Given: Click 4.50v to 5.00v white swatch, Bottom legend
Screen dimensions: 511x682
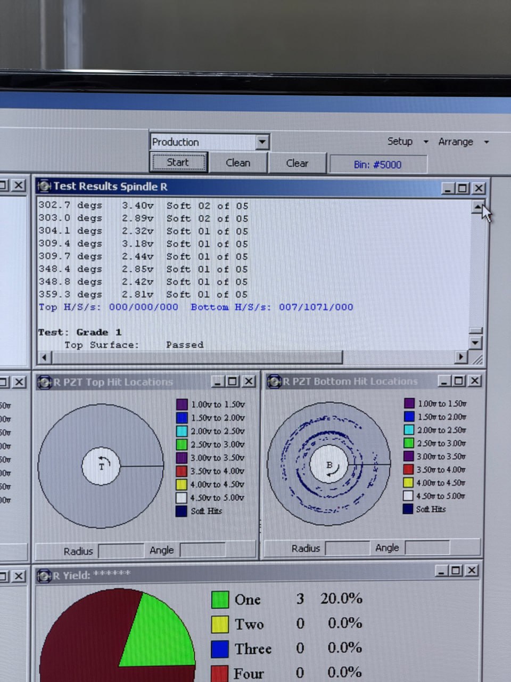Looking at the screenshot, I should pyautogui.click(x=408, y=496).
